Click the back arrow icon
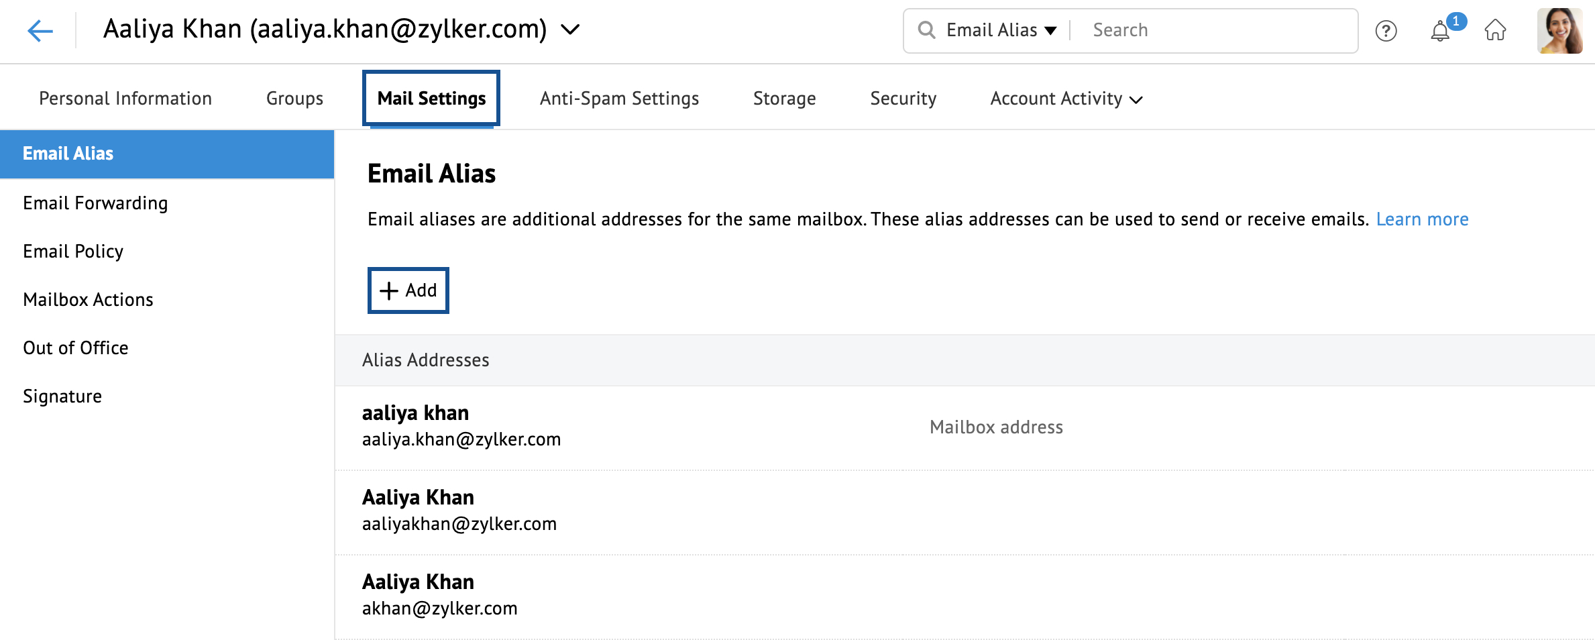The height and width of the screenshot is (640, 1595). point(40,31)
